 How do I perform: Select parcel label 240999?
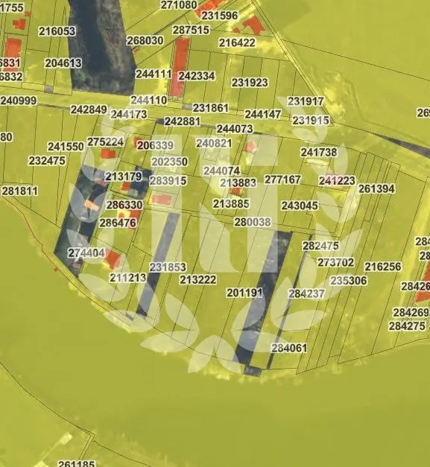coord(19,101)
